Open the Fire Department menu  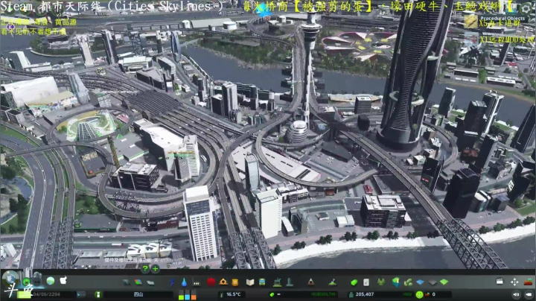[x=223, y=282]
